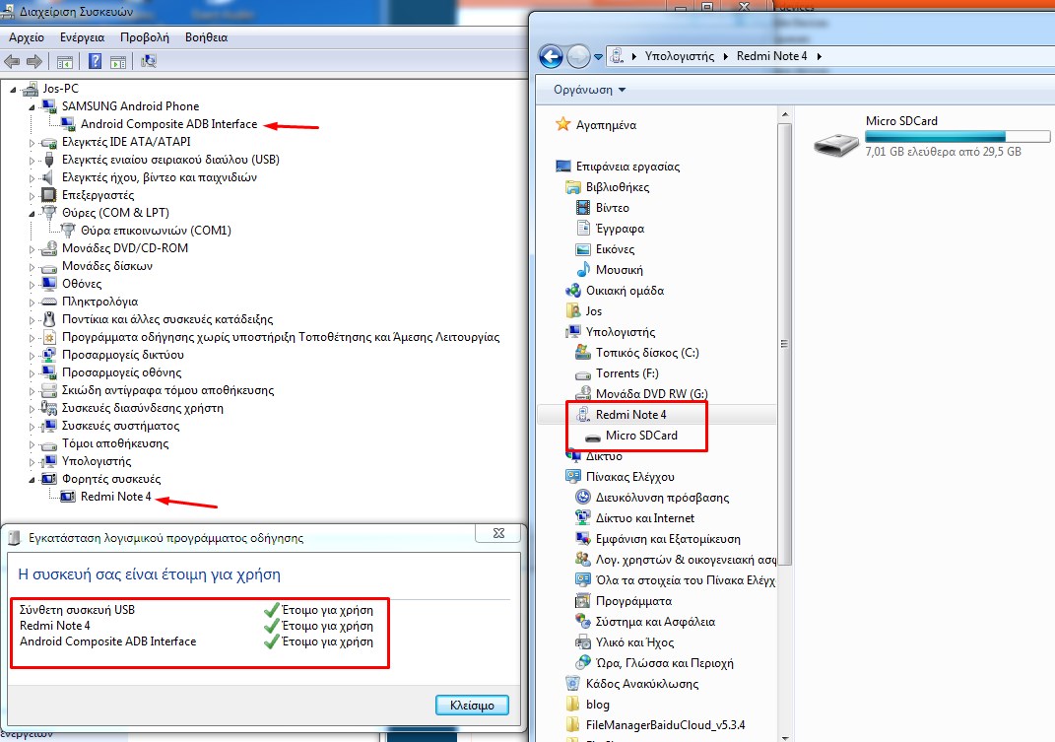Screen dimensions: 1055x742
Task: Select Προγράμματα in the Control Panel list
Action: tap(633, 601)
